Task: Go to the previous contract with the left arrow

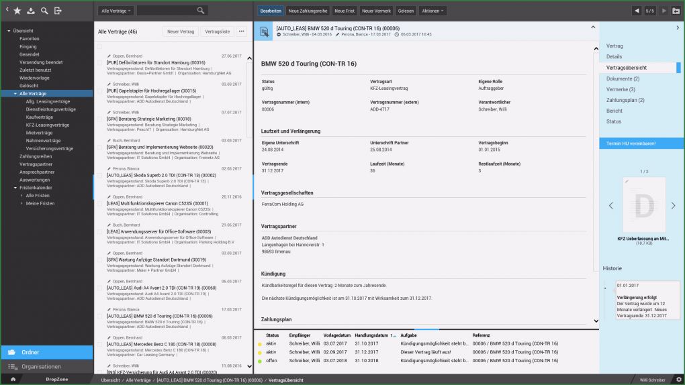Action: click(x=637, y=11)
